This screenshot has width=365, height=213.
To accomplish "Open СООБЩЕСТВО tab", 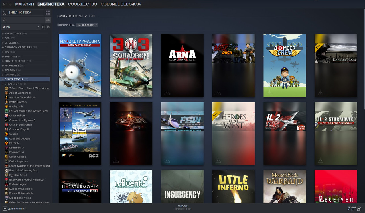I will tap(83, 4).
